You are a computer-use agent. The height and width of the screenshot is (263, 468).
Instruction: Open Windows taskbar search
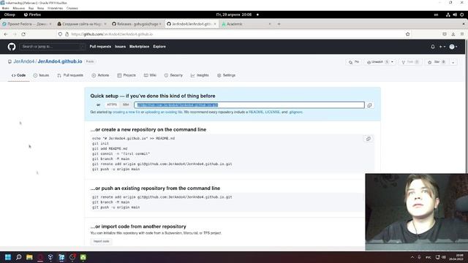[x=19, y=257]
